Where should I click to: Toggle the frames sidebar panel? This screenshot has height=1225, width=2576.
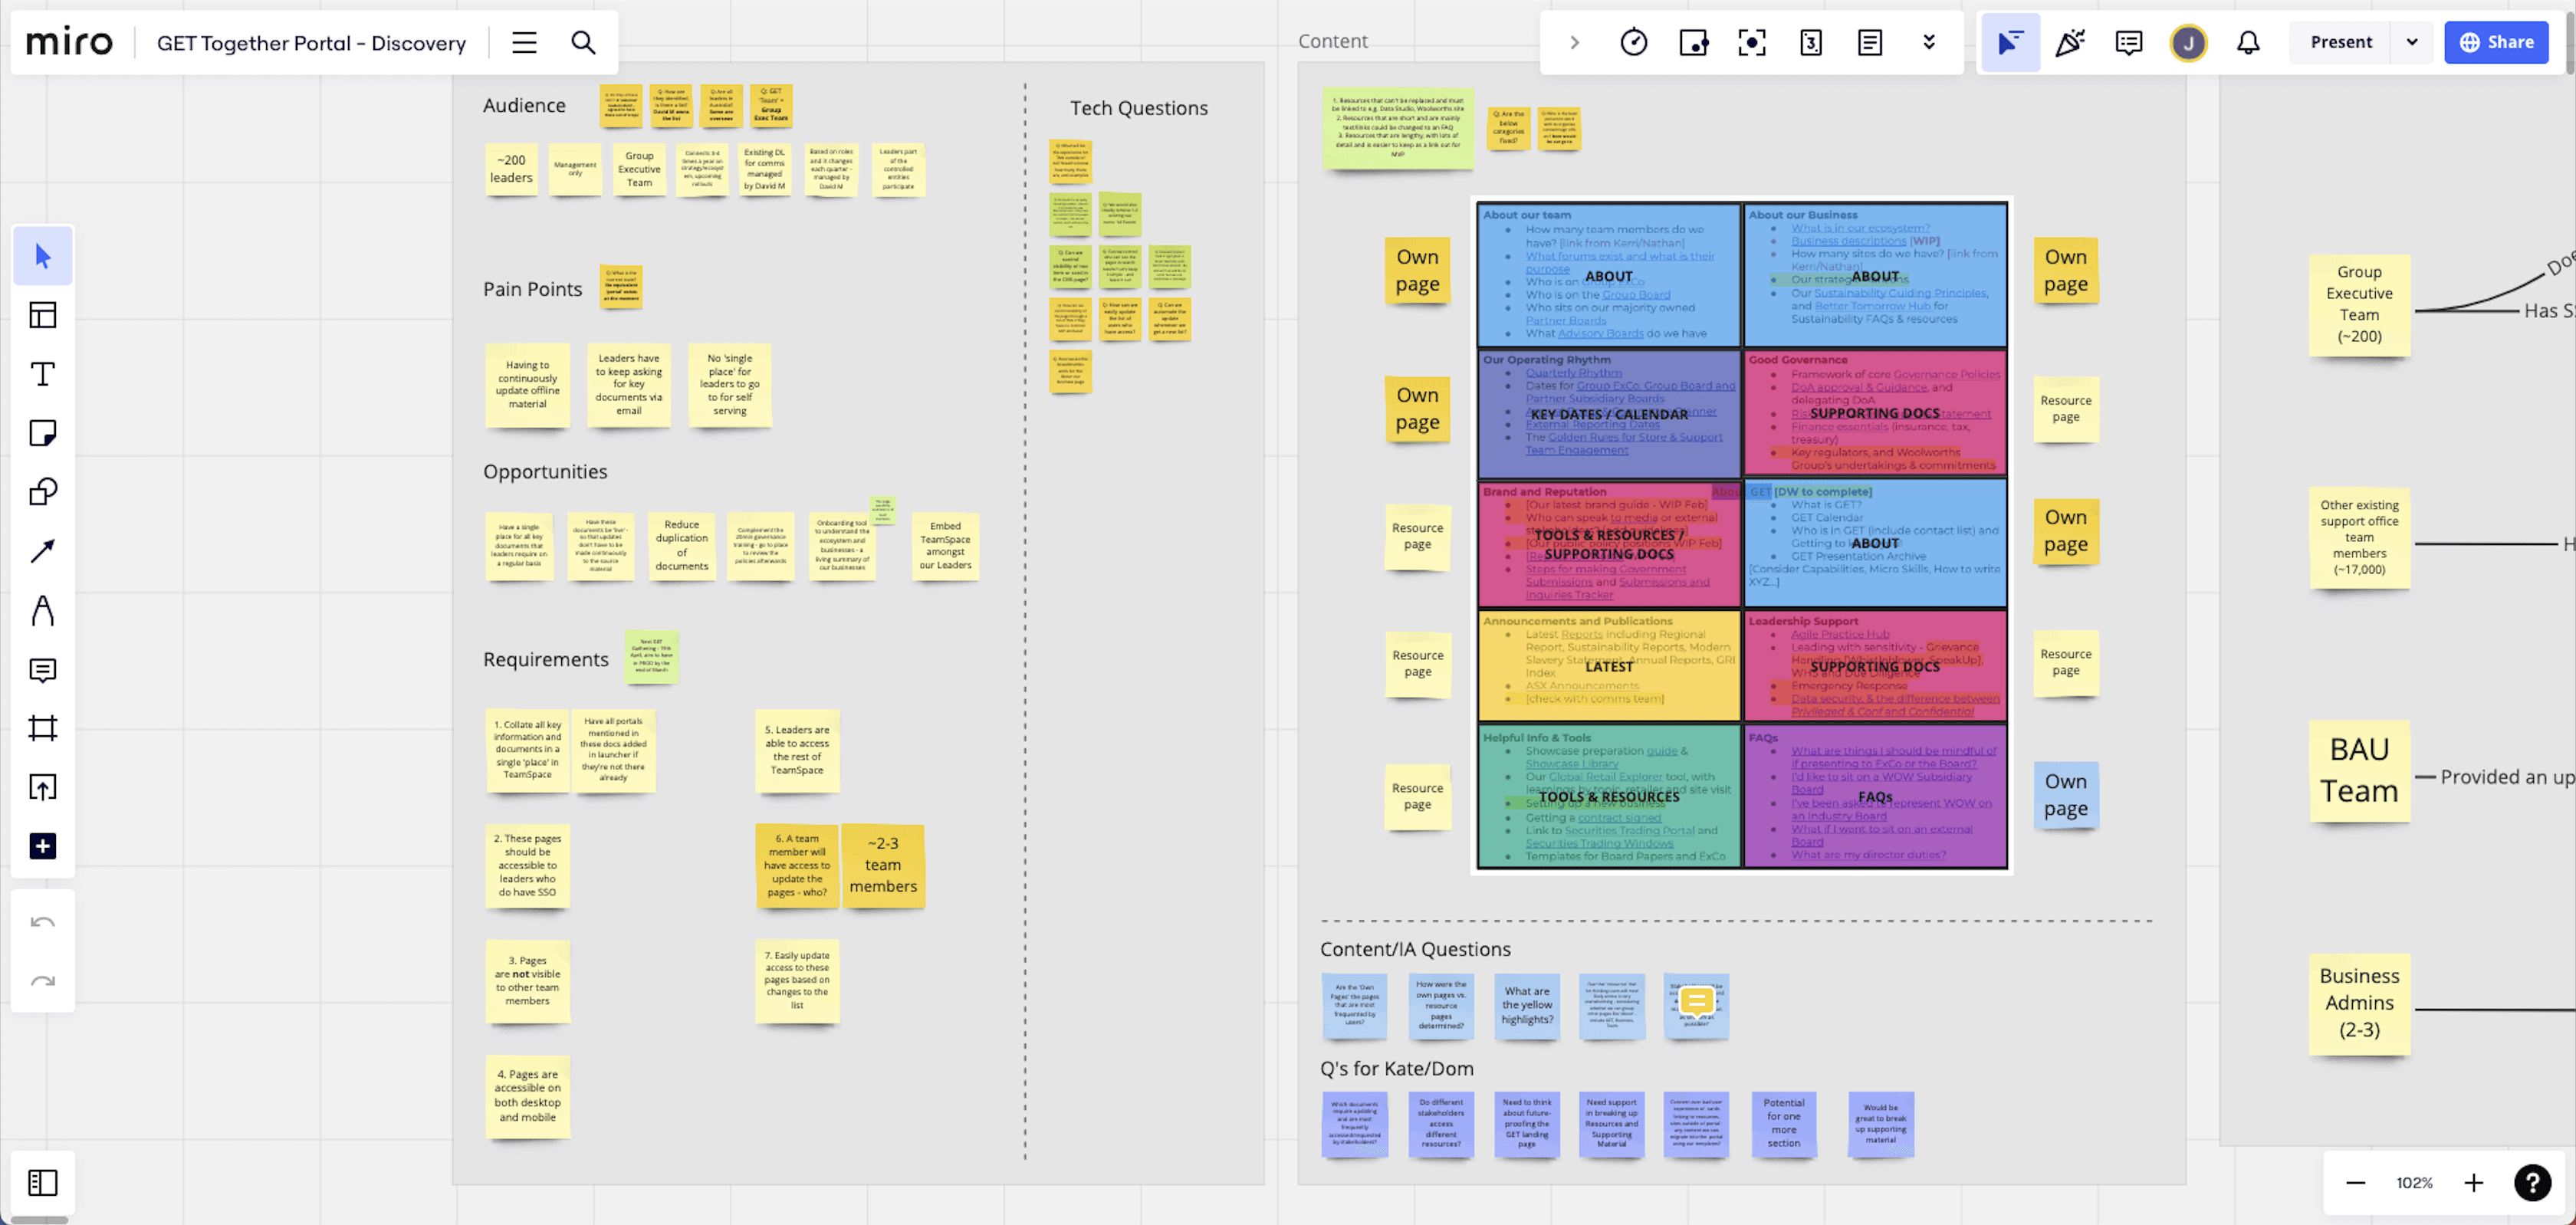(42, 1183)
